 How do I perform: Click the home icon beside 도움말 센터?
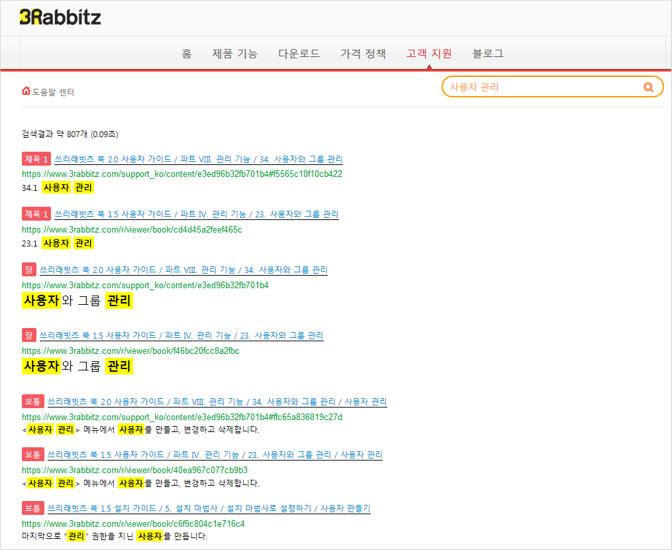coord(26,91)
